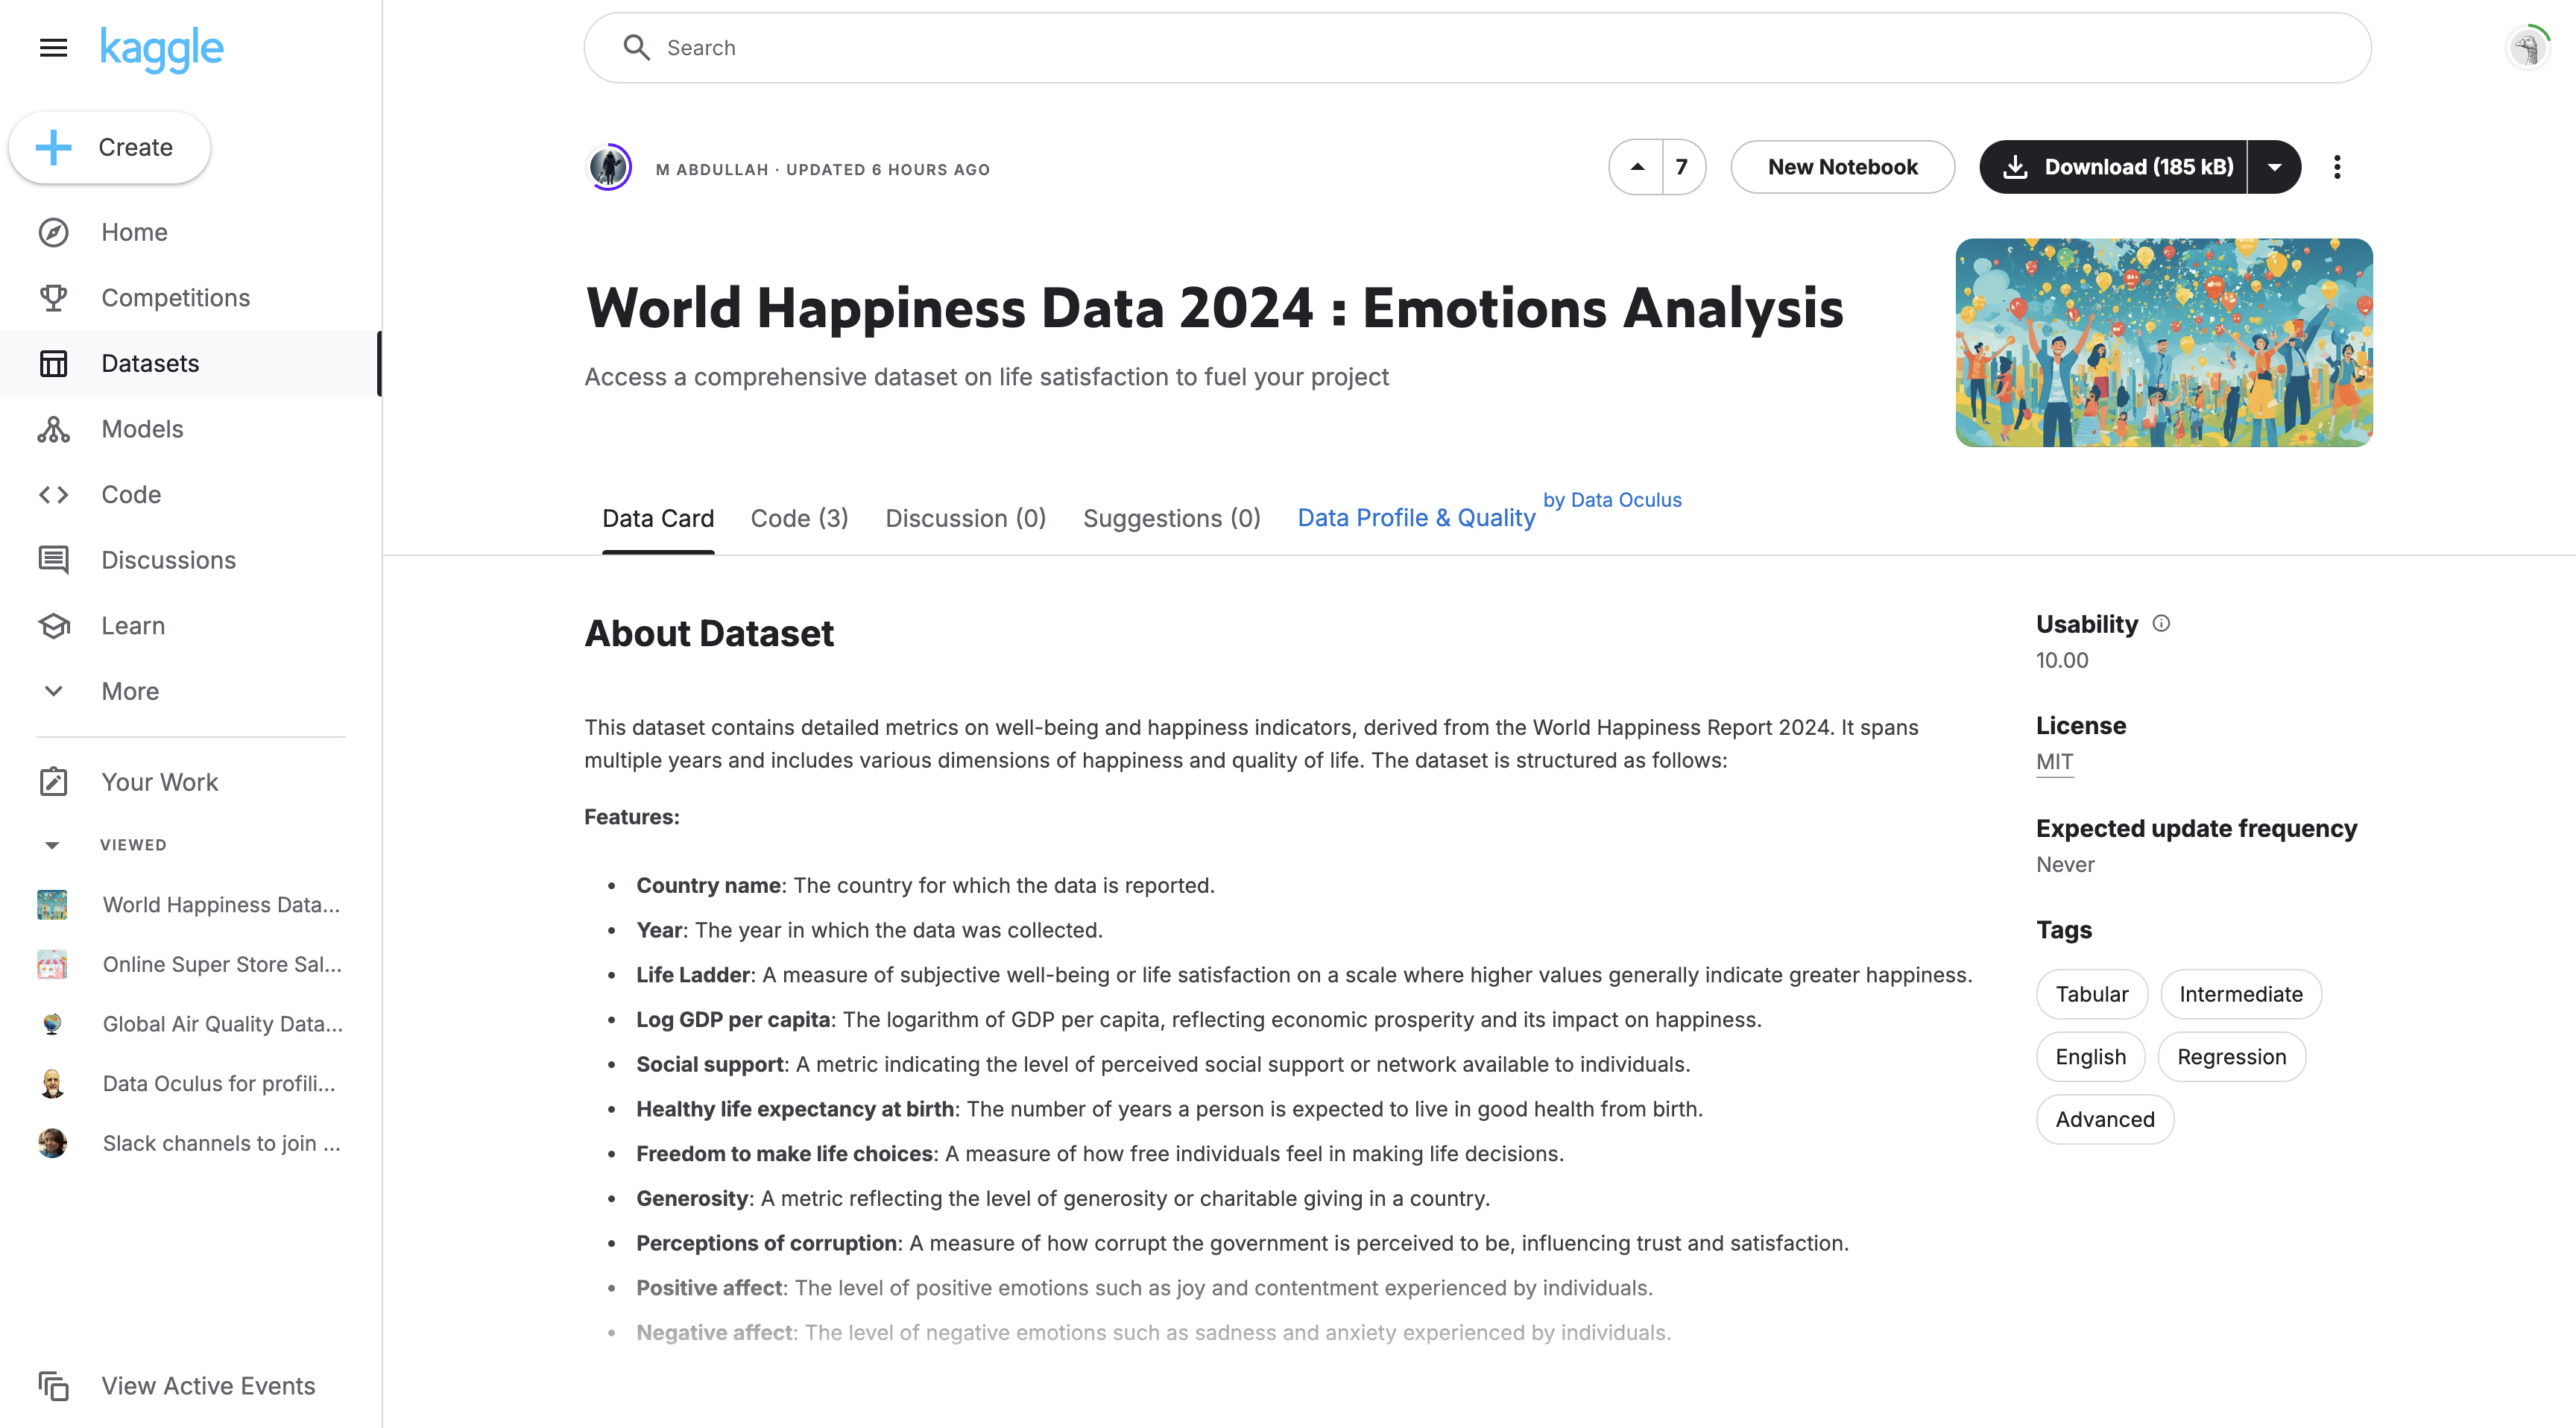This screenshot has width=2576, height=1428.
Task: Open the three-dot more options menu
Action: click(2337, 167)
